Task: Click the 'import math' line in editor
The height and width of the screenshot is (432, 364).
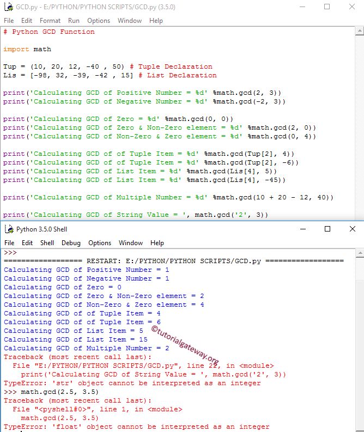Action: tap(27, 49)
